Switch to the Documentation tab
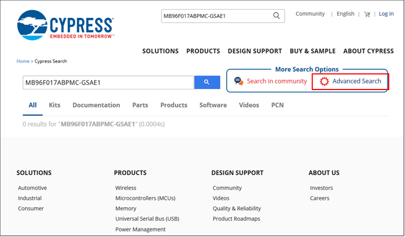 click(96, 105)
